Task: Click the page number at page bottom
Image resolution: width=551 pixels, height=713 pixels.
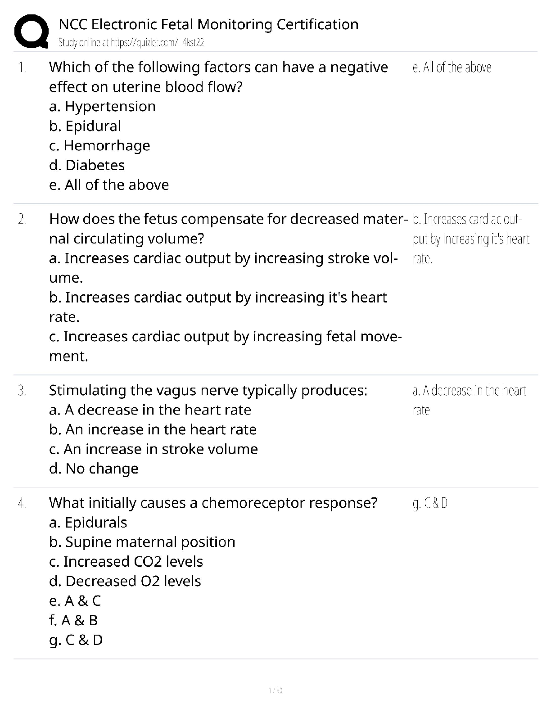Action: point(275,690)
